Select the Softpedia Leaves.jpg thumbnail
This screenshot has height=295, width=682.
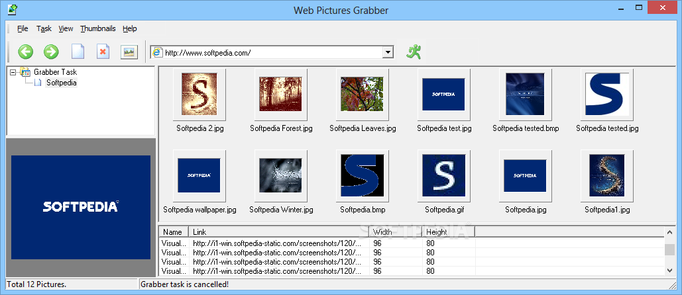pyautogui.click(x=363, y=94)
